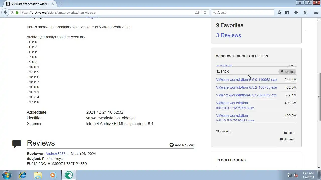Open the Windows Start menu
The image size is (321, 180).
point(7,175)
